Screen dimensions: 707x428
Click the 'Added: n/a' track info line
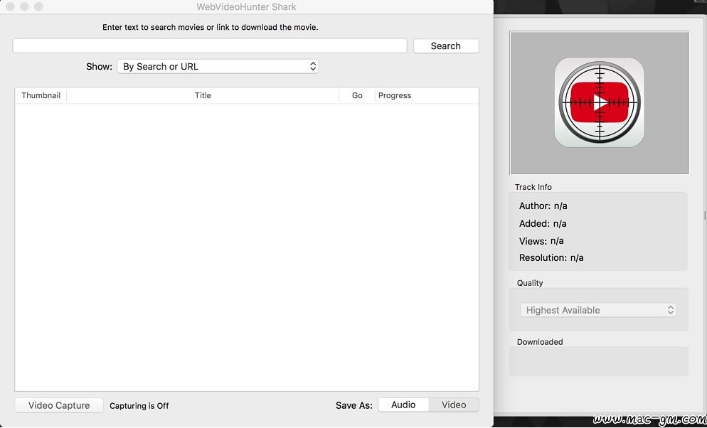point(543,223)
